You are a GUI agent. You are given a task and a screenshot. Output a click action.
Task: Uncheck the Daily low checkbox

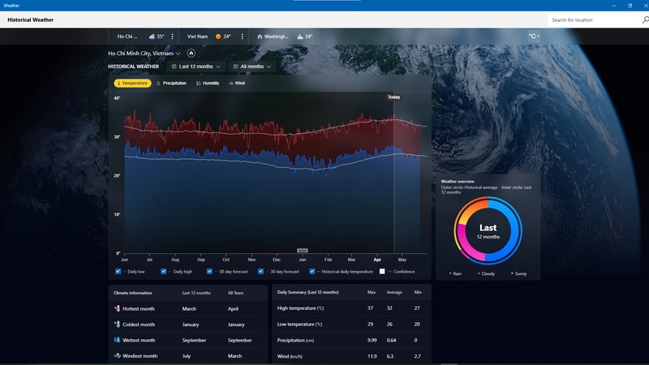[x=118, y=272]
